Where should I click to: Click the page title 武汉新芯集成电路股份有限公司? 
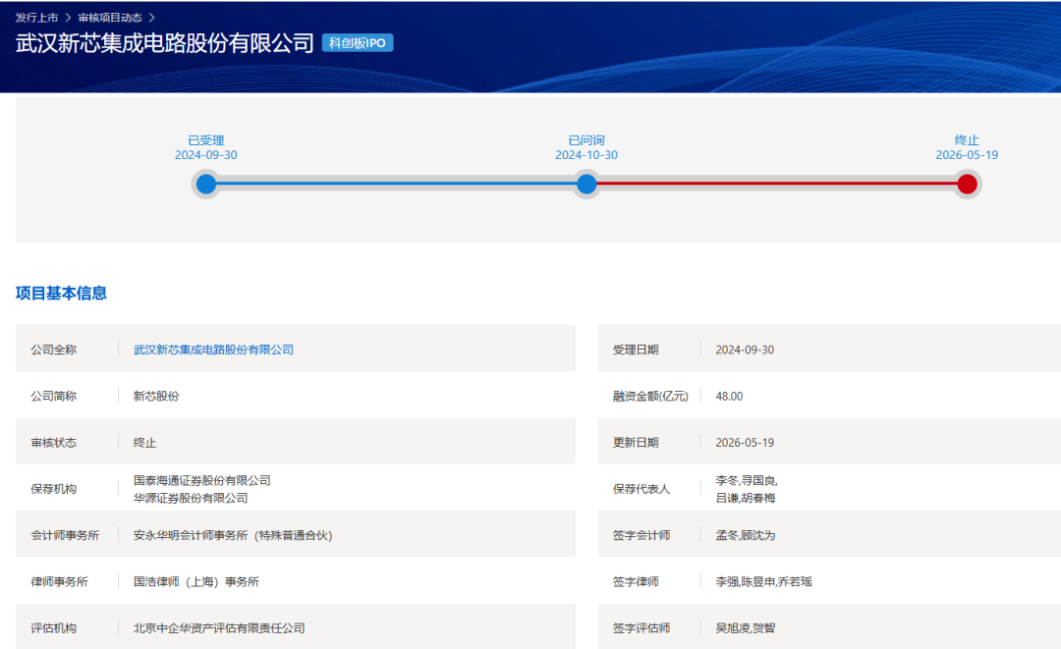click(x=164, y=43)
